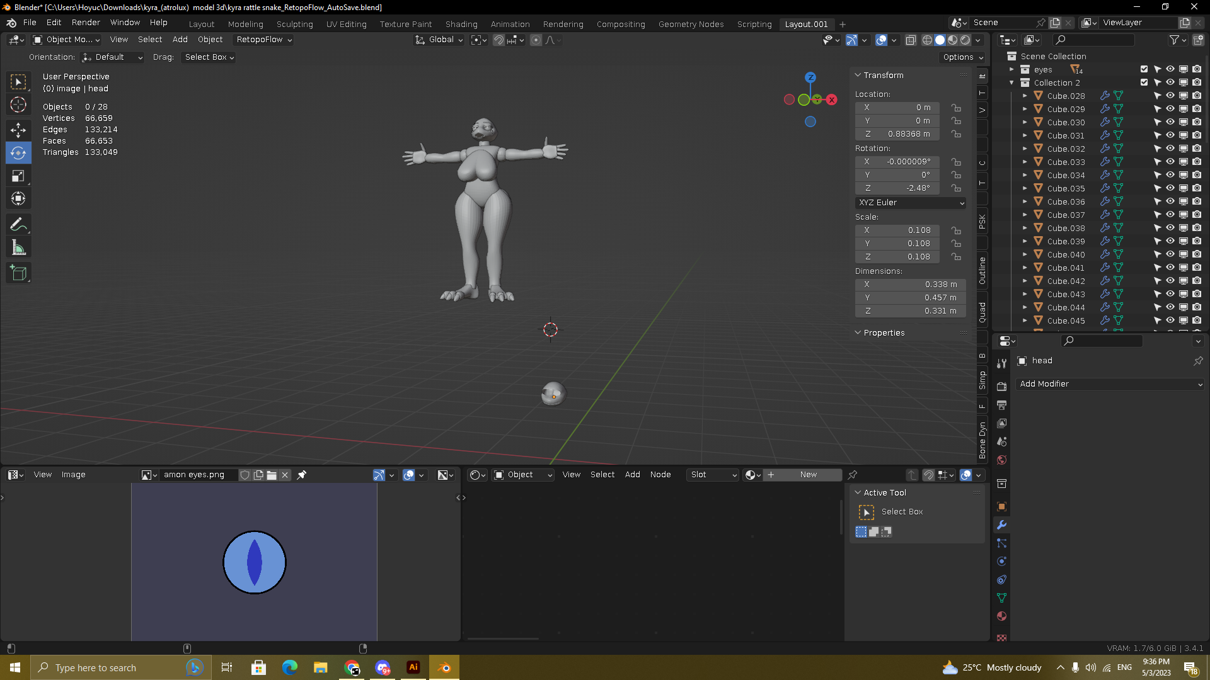
Task: Expand the Cube.035 tree item
Action: point(1025,188)
